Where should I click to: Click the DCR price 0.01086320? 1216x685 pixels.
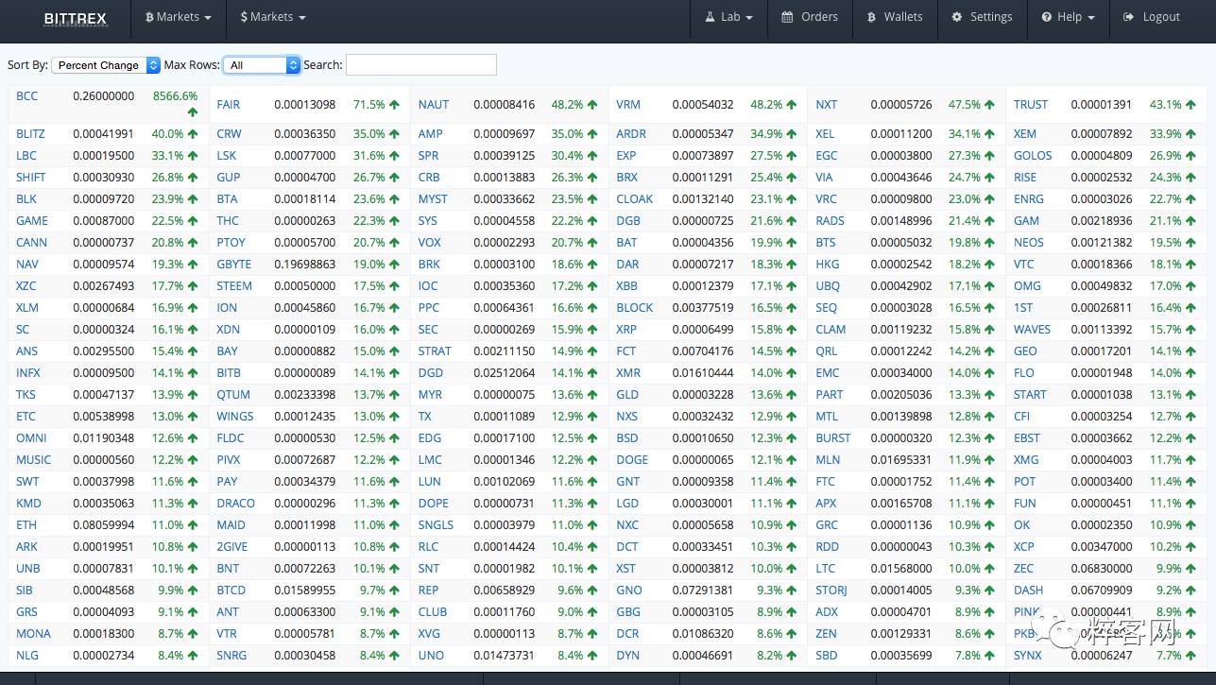click(703, 634)
